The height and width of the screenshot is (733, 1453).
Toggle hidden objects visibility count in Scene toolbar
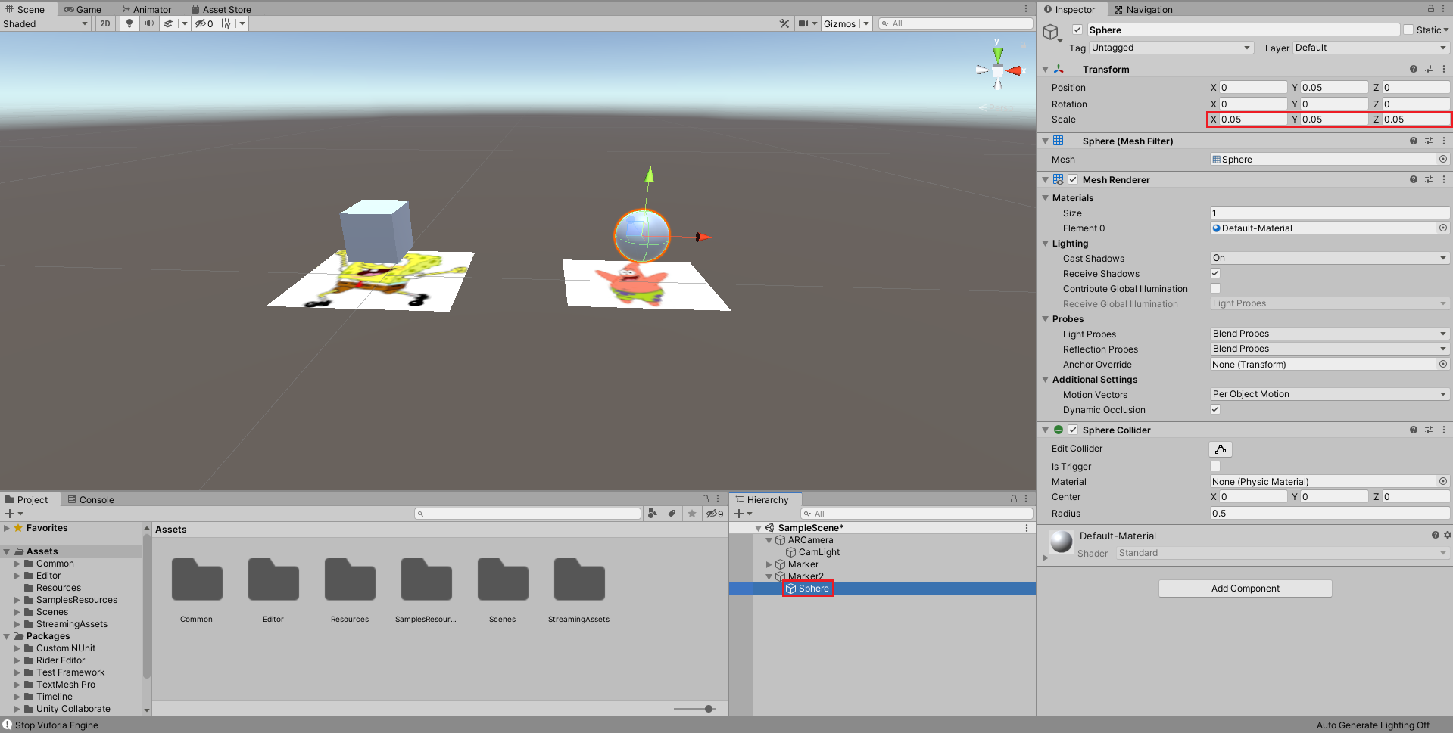tap(204, 23)
